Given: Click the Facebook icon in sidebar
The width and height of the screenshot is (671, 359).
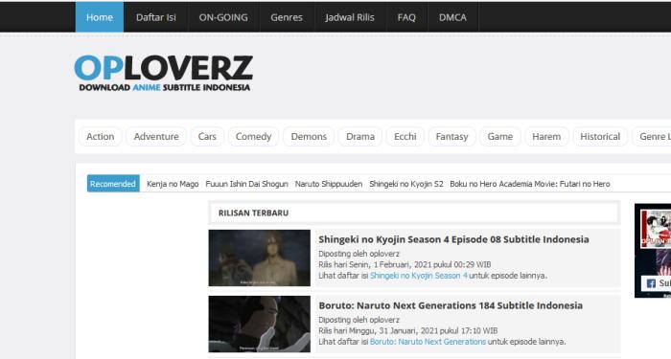Looking at the screenshot, I should (651, 283).
